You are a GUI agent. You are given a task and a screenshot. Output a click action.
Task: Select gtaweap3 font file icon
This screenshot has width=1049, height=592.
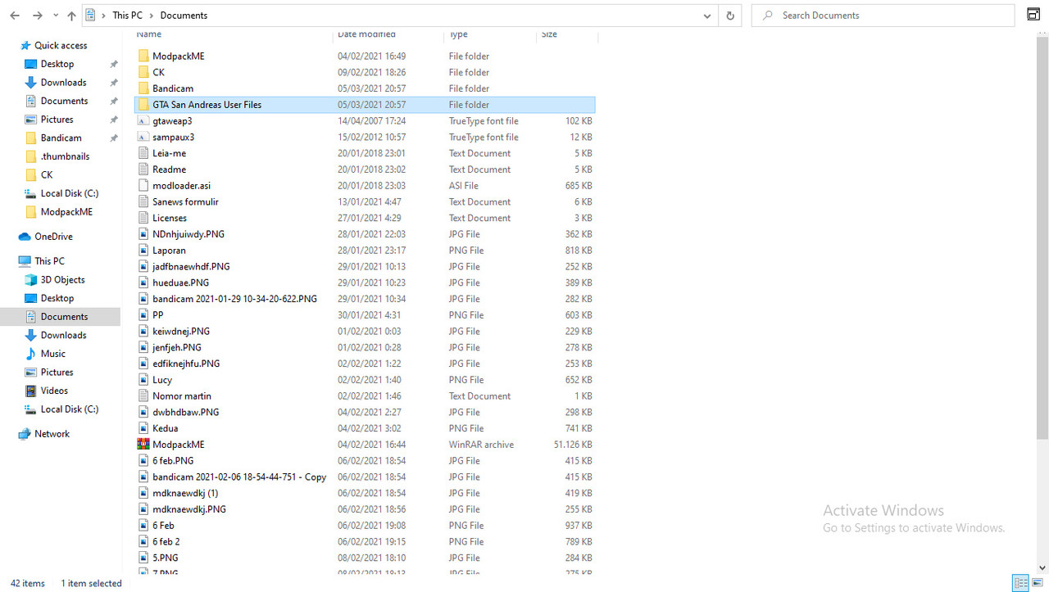[143, 121]
